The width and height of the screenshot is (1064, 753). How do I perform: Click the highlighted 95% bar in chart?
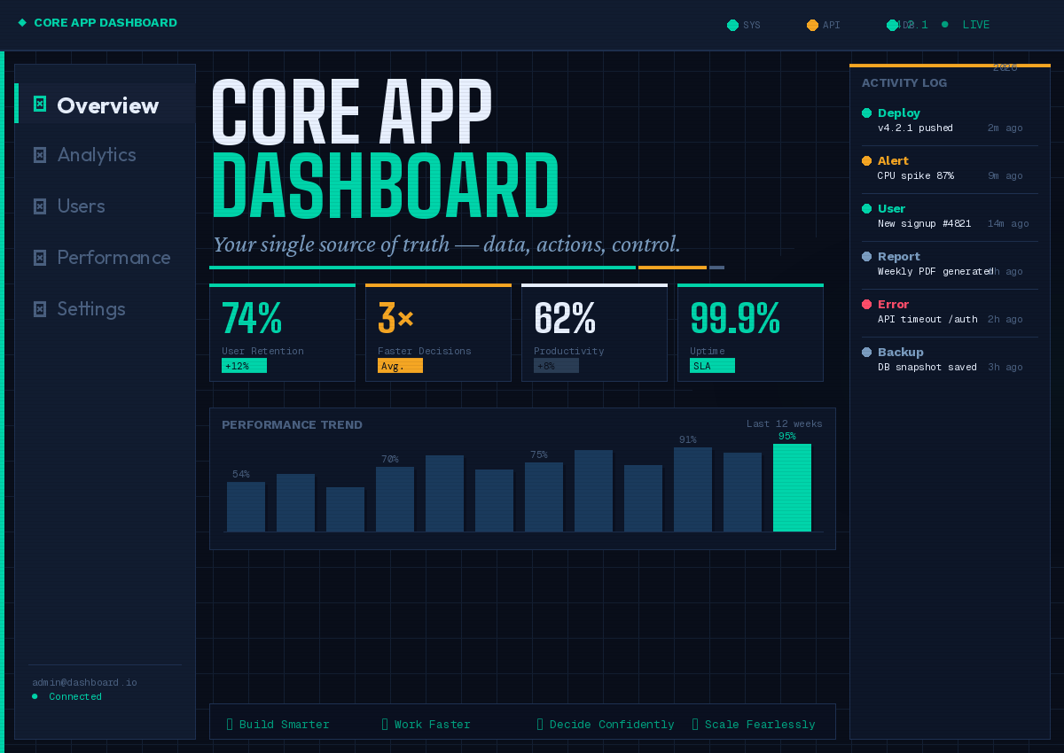[x=792, y=487]
